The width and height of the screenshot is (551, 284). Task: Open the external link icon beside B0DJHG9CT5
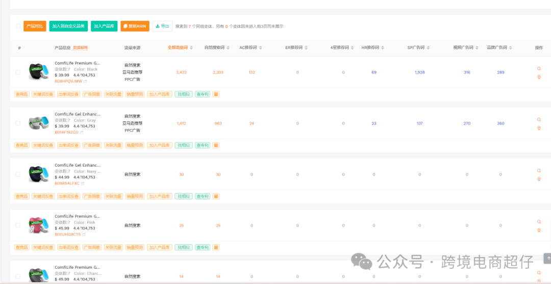click(x=84, y=234)
